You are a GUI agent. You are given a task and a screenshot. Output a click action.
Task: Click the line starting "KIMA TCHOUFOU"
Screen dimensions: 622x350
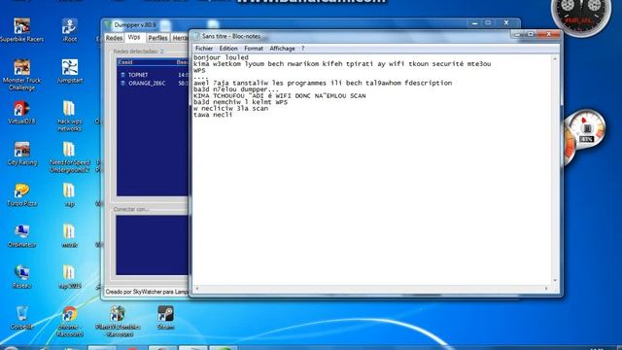click(x=280, y=95)
